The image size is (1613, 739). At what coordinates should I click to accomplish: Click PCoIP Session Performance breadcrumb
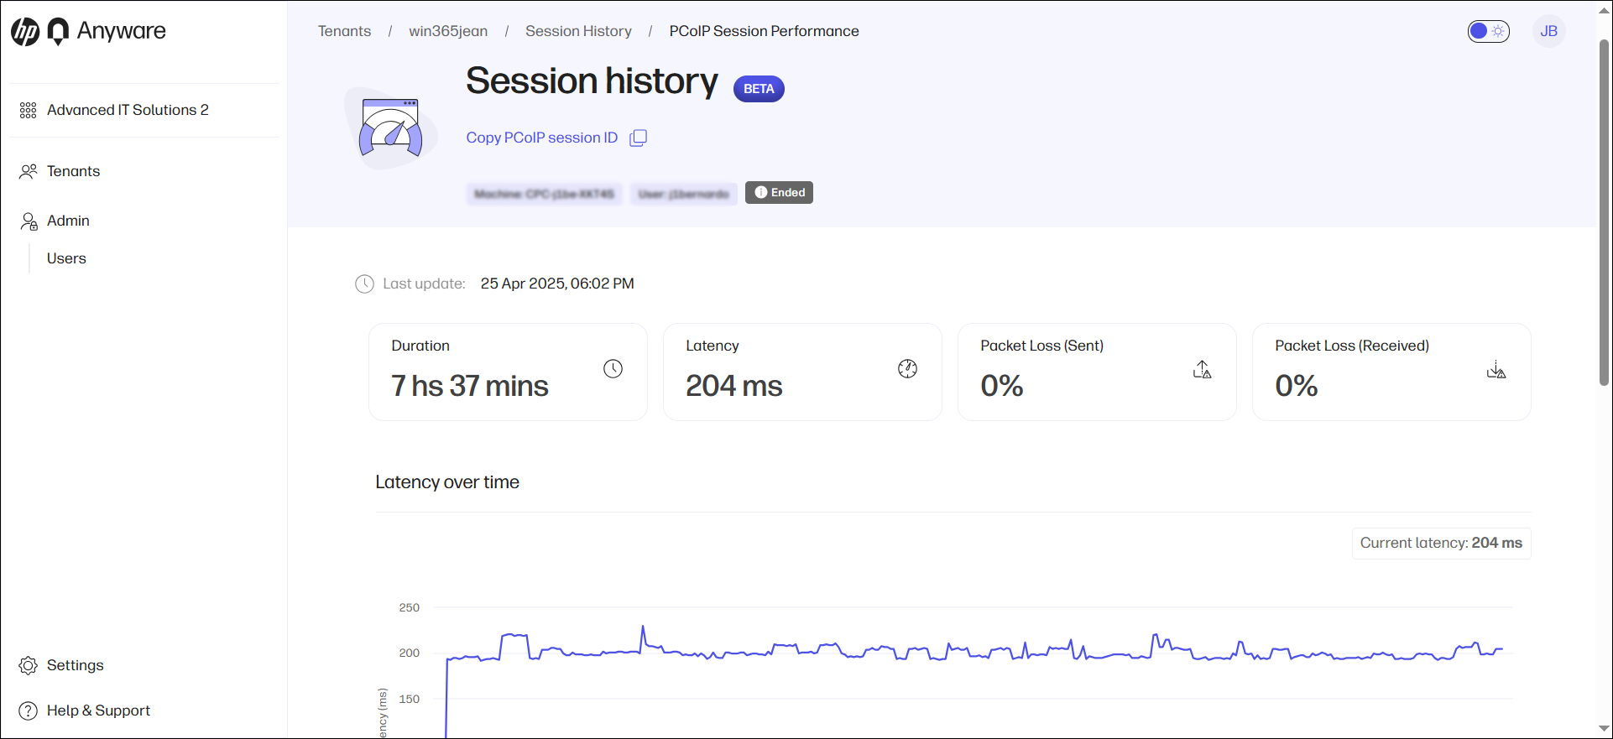tap(764, 31)
